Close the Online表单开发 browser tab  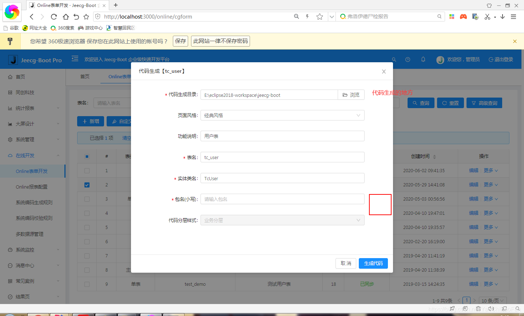point(104,5)
